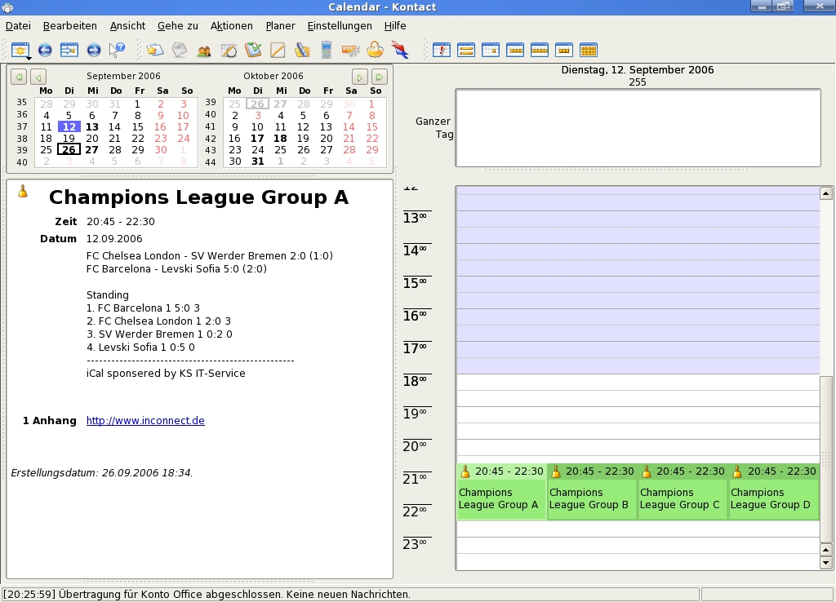836x602 pixels.
Task: Open the Ansicht menu
Action: click(x=127, y=25)
